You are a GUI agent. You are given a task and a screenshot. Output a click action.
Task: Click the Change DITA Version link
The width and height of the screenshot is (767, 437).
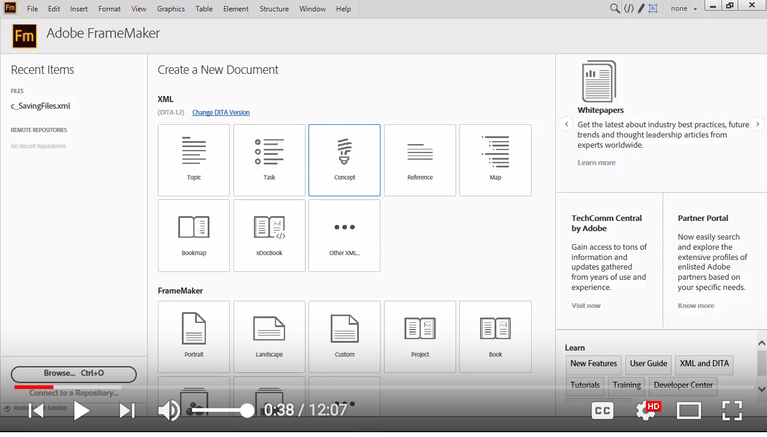coord(221,112)
